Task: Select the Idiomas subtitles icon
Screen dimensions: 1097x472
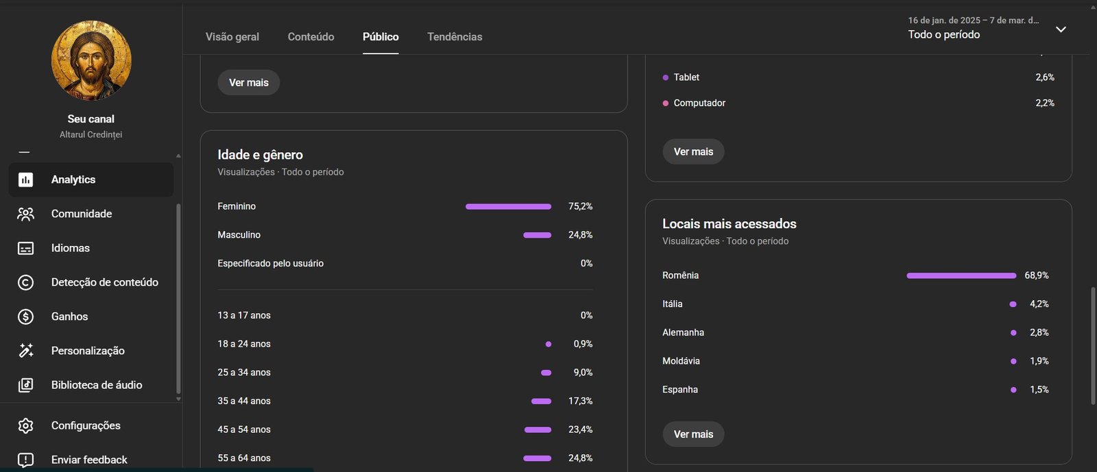Action: coord(25,248)
